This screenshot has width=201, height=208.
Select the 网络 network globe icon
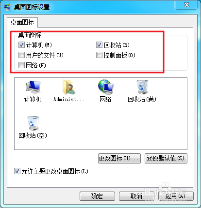point(106,87)
